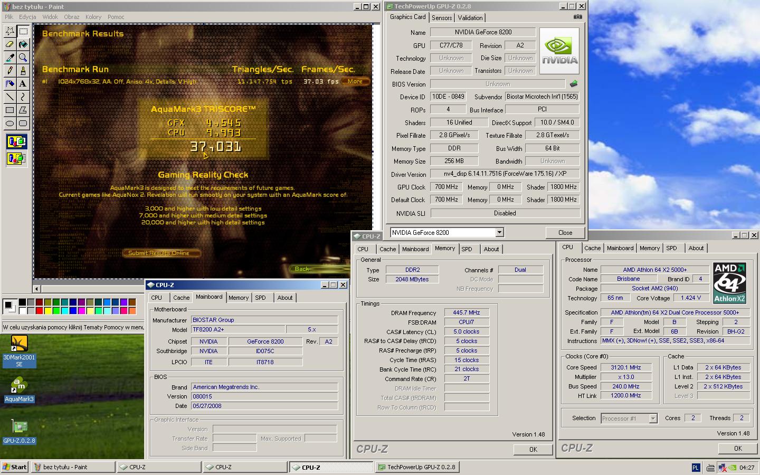Pick the Pick Color eyedropper tool

pyautogui.click(x=9, y=58)
